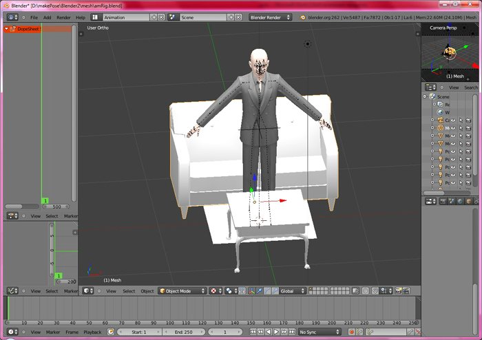Click the Properties editor type icon

pos(430,201)
